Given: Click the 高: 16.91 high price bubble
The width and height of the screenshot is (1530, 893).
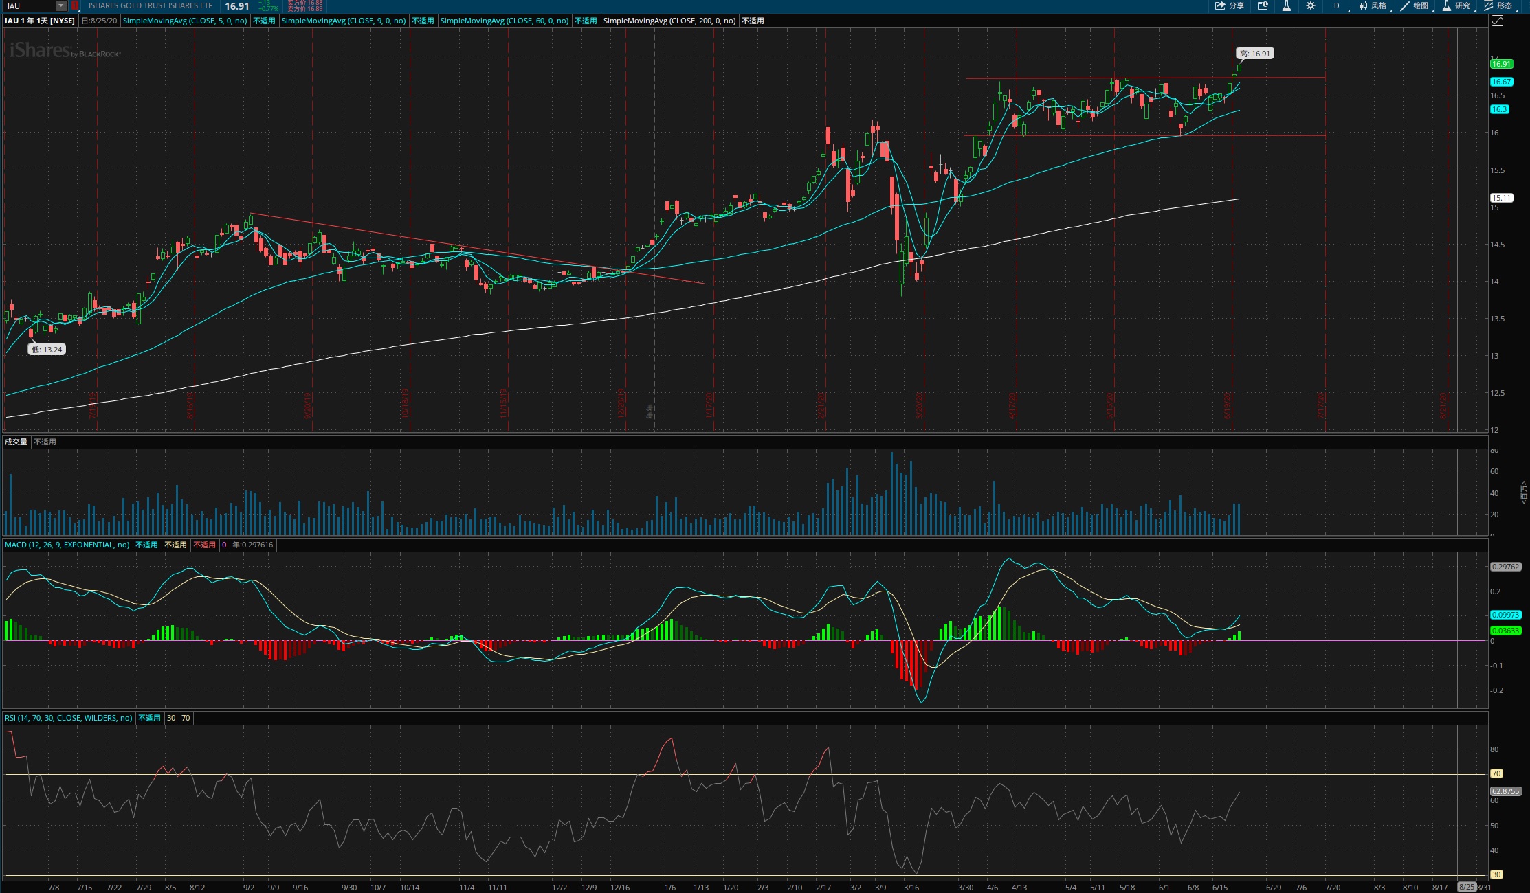Looking at the screenshot, I should [1255, 54].
